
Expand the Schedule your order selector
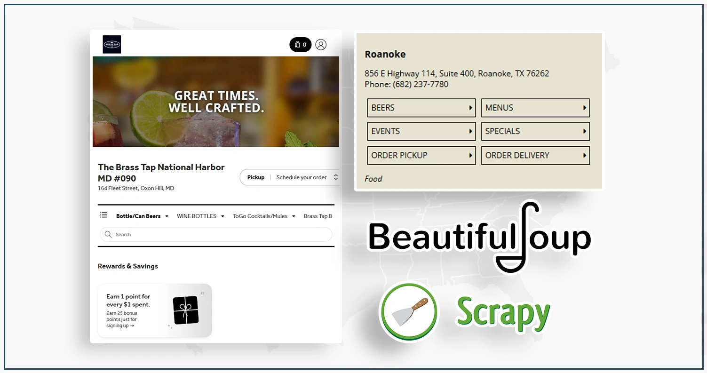tap(306, 177)
